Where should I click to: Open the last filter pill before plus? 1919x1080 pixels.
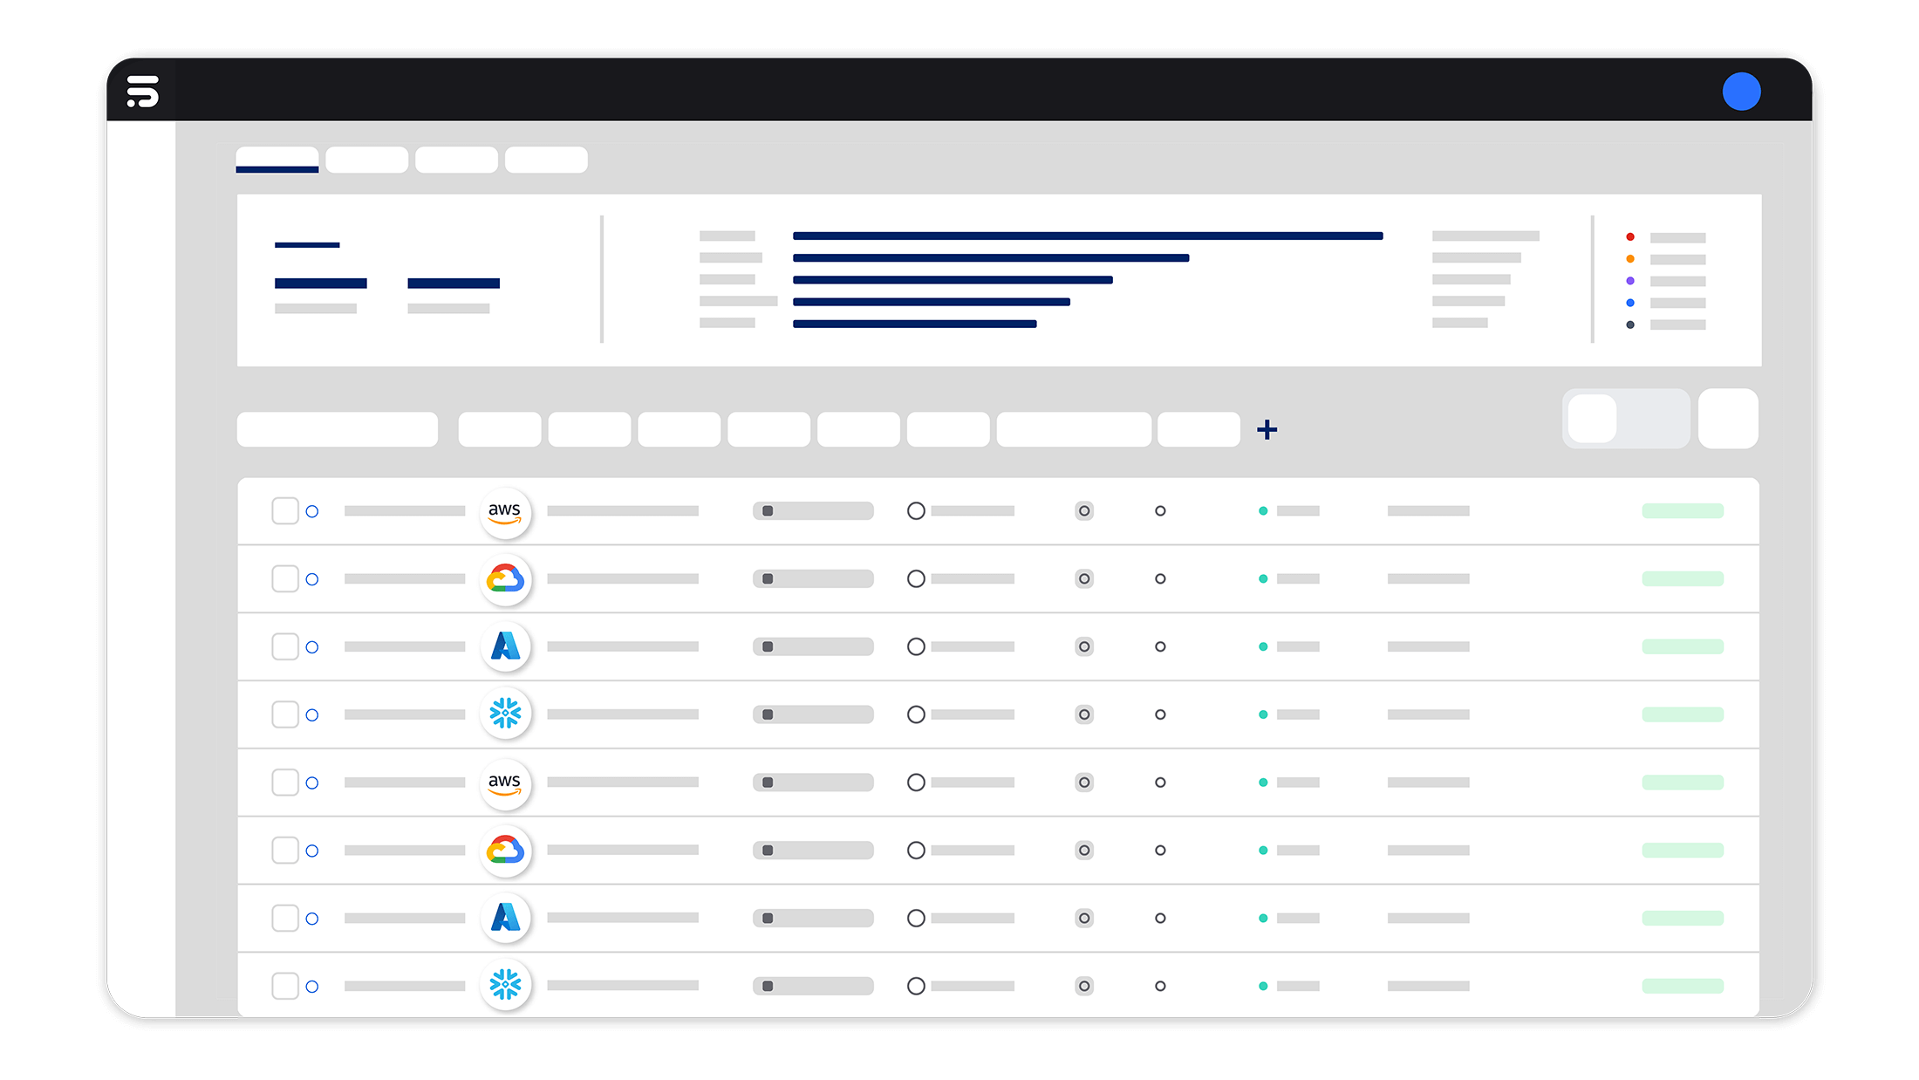[x=1199, y=429]
